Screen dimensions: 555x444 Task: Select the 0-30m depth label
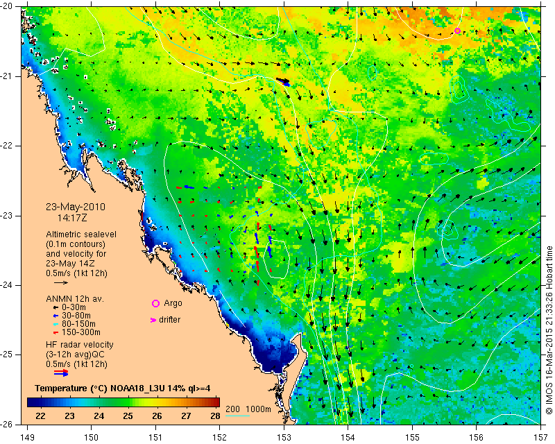[x=74, y=308]
